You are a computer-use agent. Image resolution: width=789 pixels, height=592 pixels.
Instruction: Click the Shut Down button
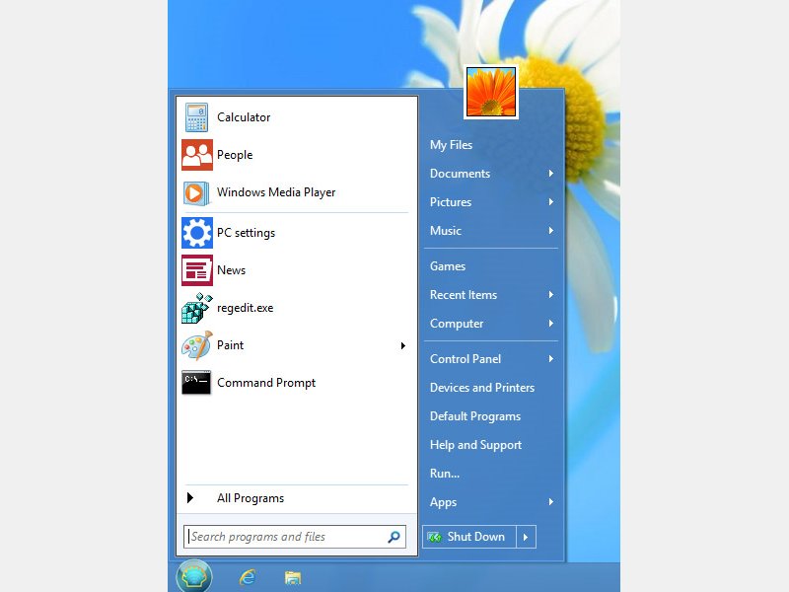point(469,537)
